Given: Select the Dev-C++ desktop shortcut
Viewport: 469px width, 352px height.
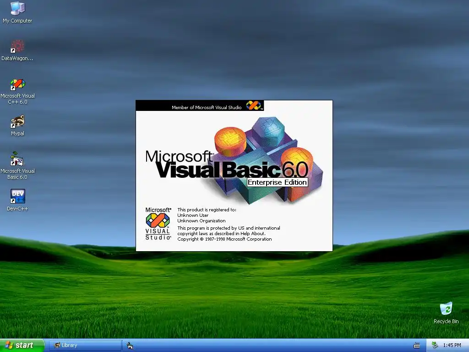Looking at the screenshot, I should click(17, 200).
